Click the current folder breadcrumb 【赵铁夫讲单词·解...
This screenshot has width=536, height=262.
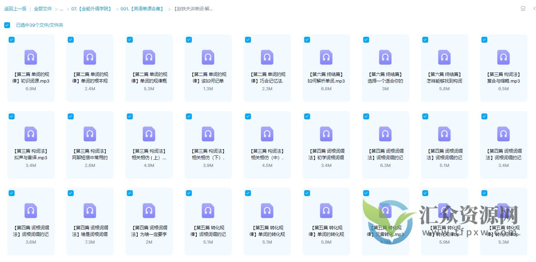(x=193, y=9)
